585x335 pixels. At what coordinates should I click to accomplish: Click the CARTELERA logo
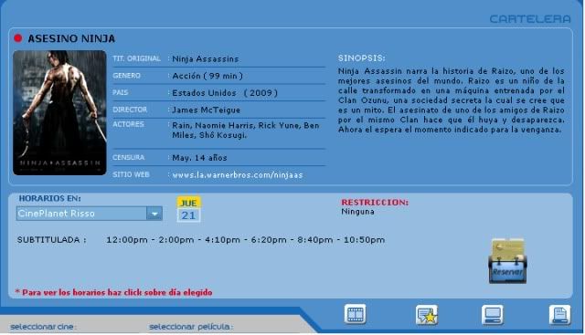coord(530,18)
